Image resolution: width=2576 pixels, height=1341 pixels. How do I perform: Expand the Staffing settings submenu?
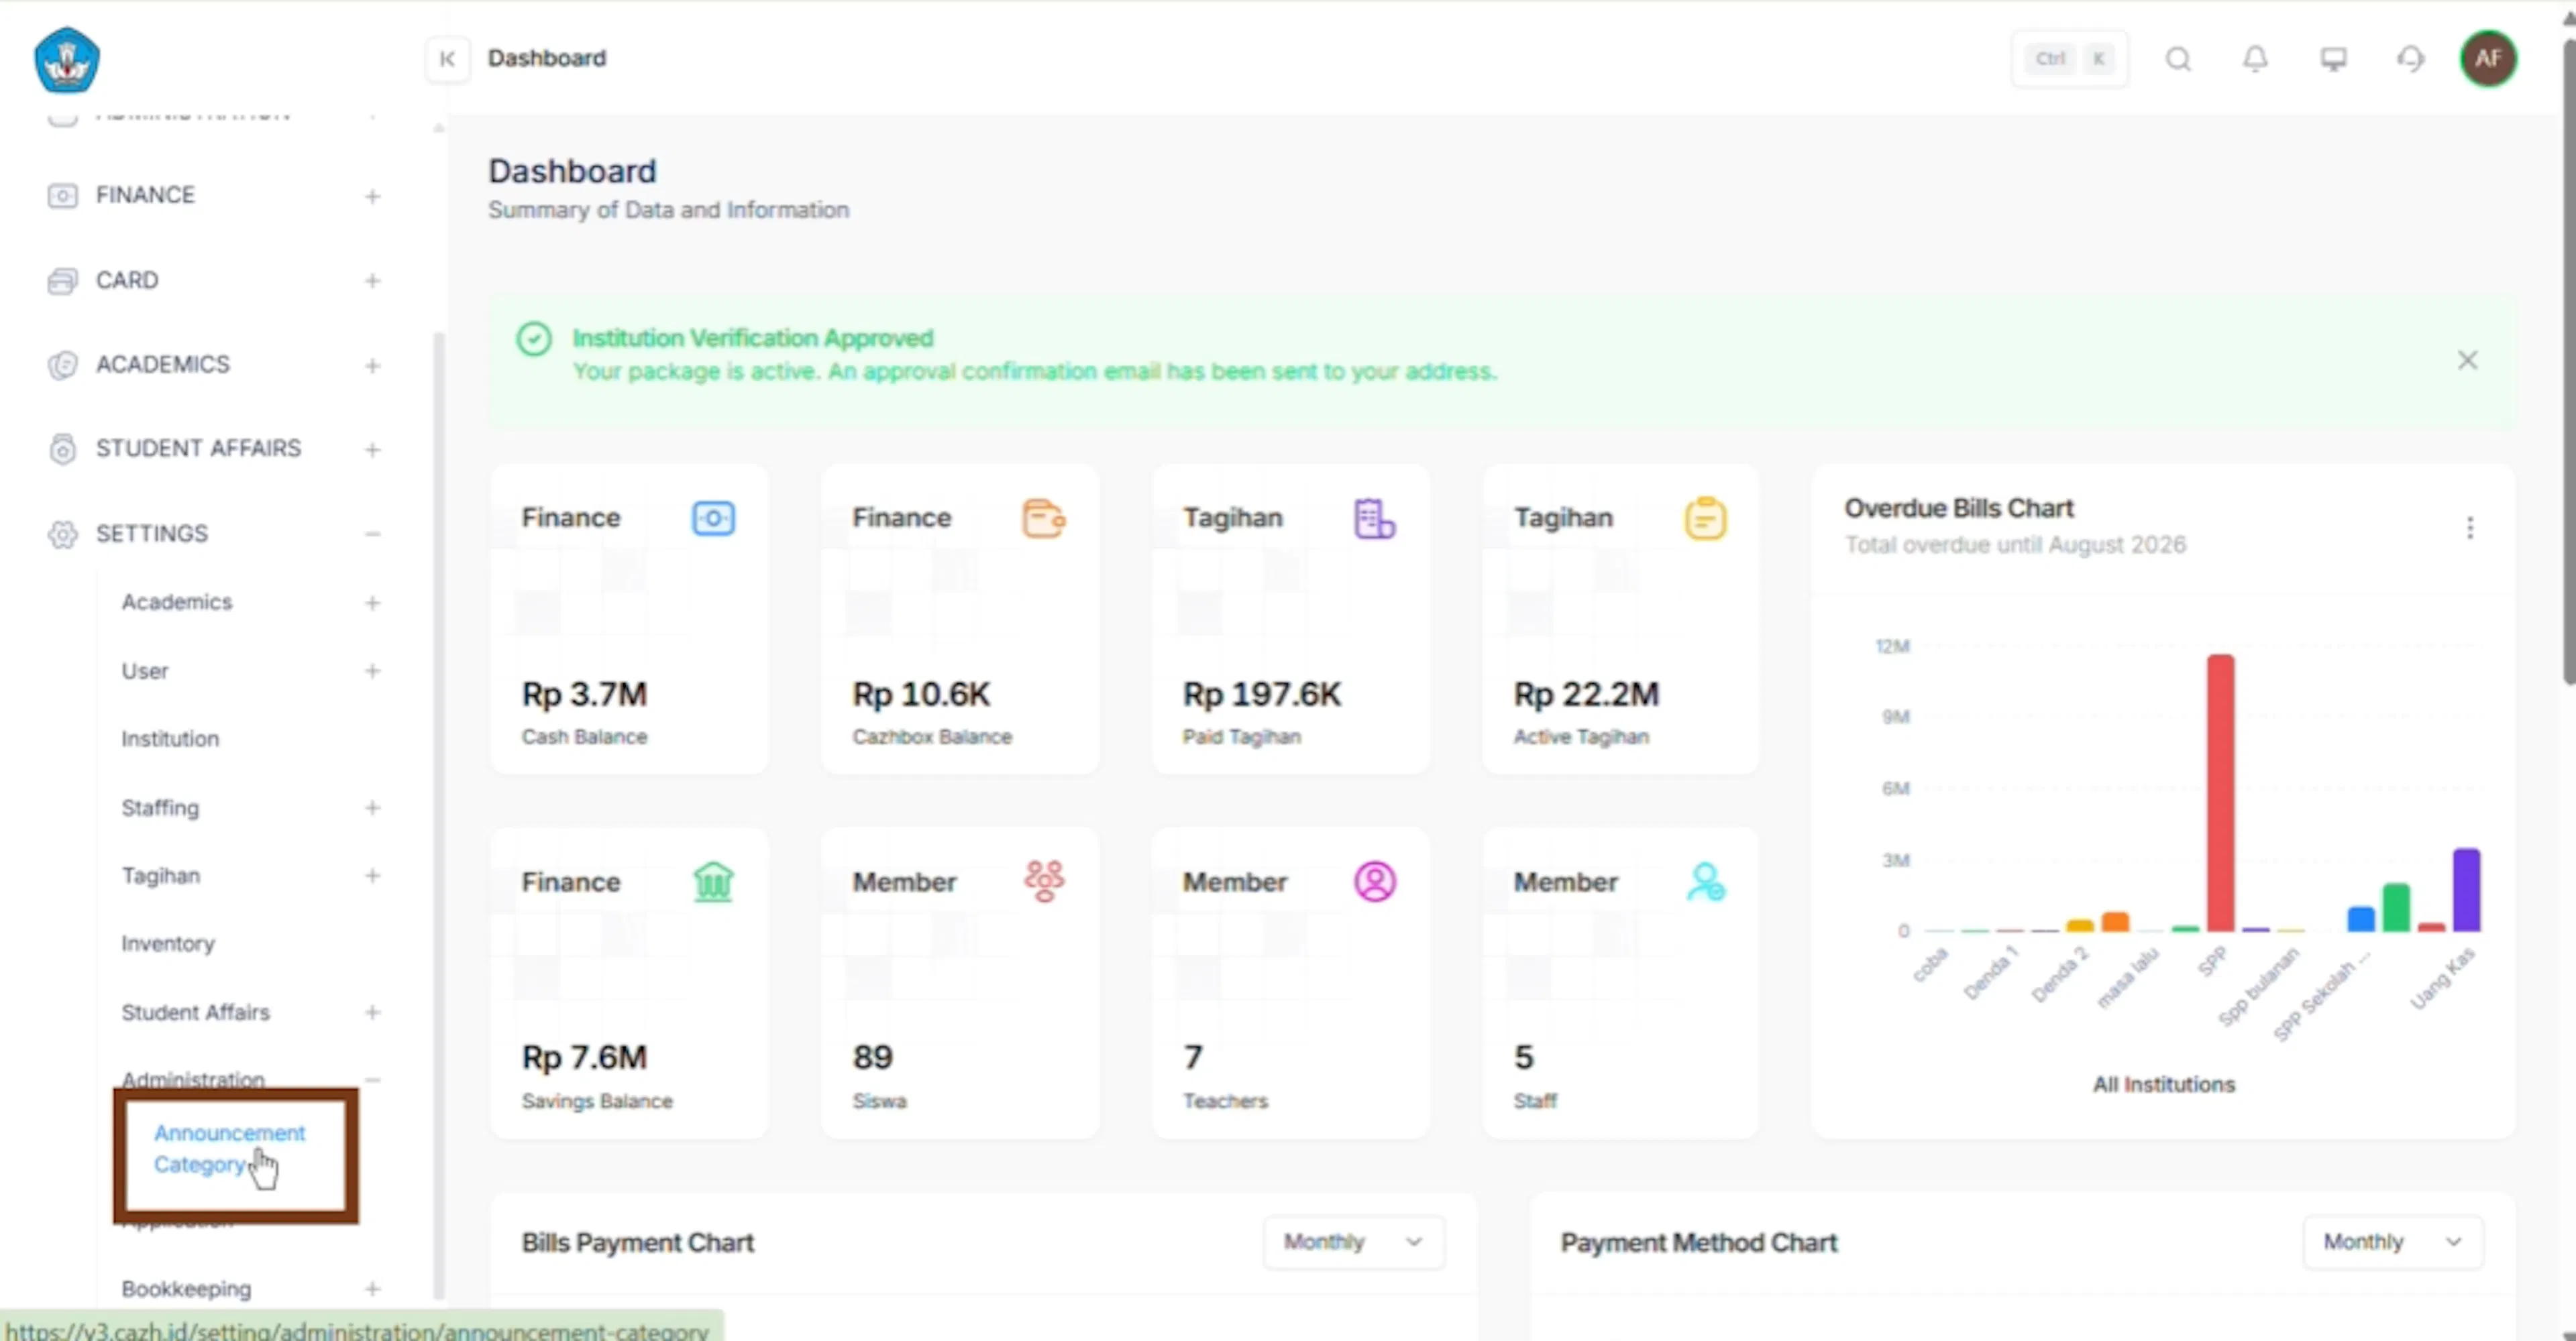click(x=372, y=807)
